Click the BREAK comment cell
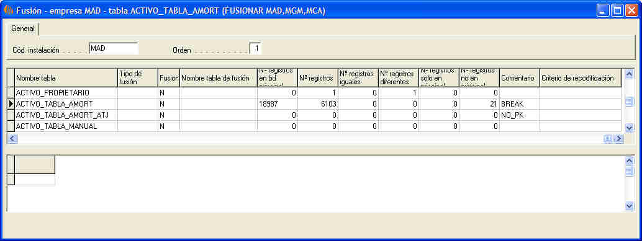 519,104
